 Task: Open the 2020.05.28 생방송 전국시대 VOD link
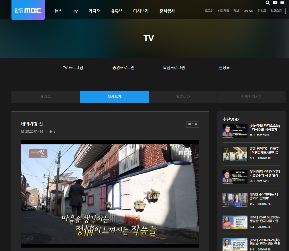[x=264, y=219]
